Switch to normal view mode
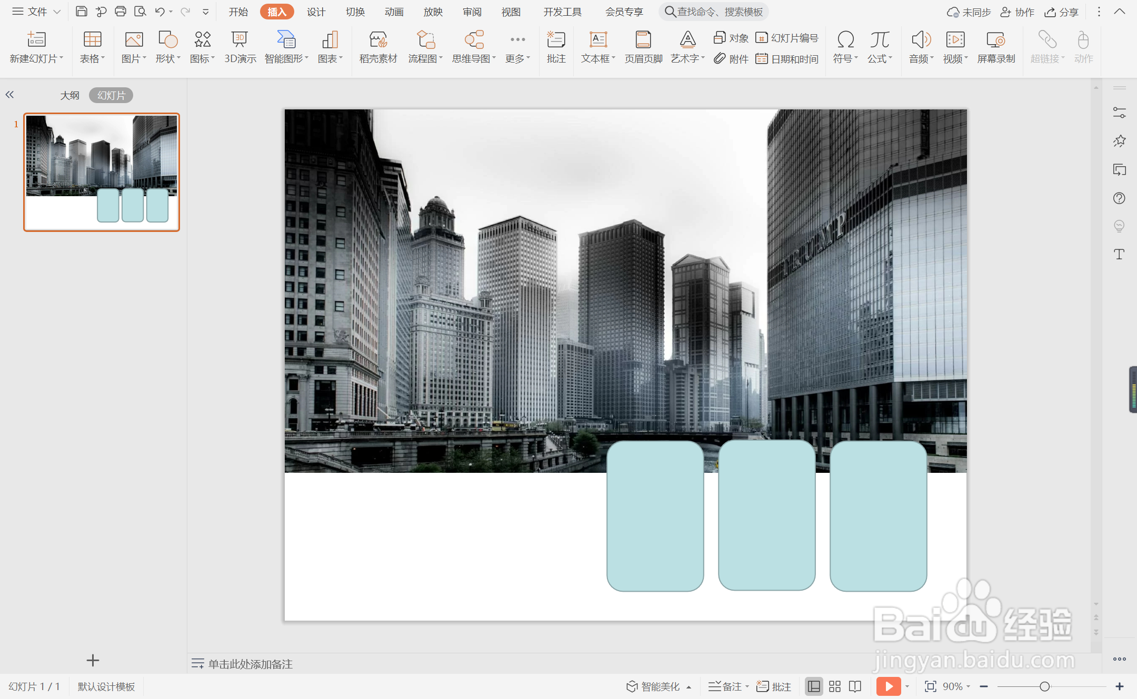Viewport: 1137px width, 699px height. click(x=814, y=686)
